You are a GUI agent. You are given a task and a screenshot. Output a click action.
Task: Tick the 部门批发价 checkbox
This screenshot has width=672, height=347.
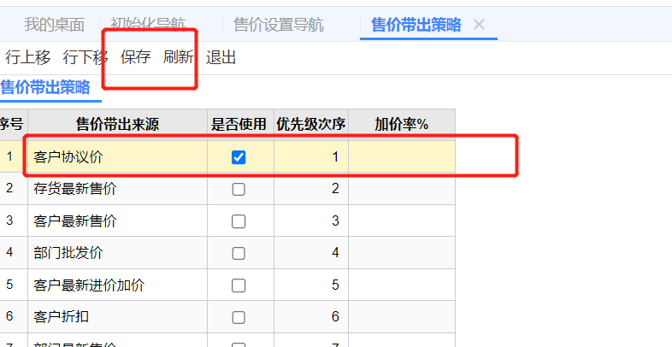tap(239, 253)
